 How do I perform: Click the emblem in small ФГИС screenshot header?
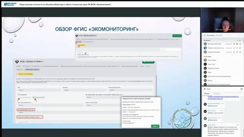[x=77, y=36]
